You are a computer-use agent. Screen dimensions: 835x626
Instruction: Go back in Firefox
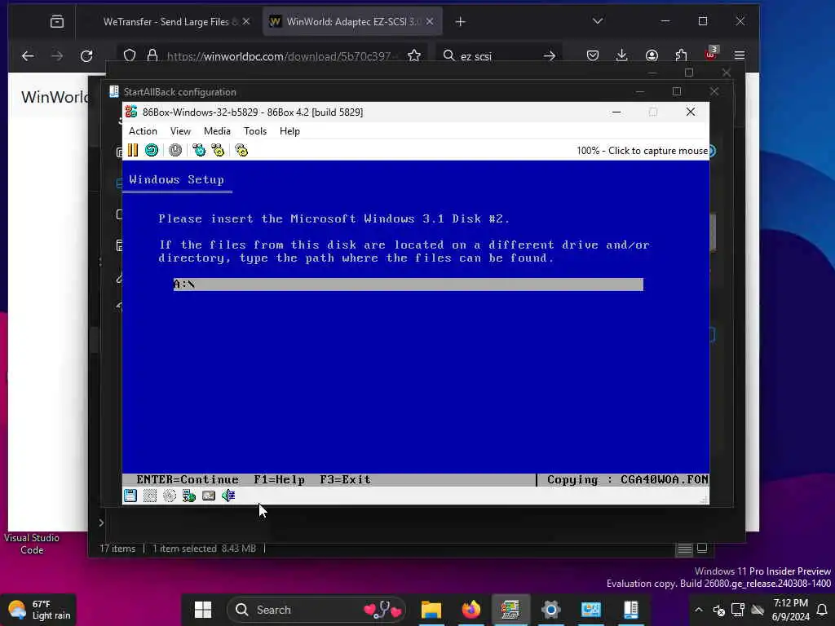point(28,56)
